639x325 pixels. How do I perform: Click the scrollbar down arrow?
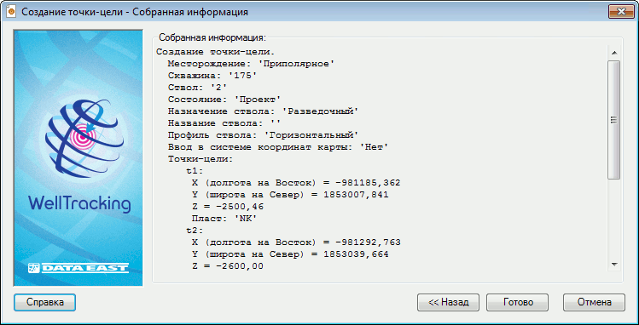click(x=613, y=265)
